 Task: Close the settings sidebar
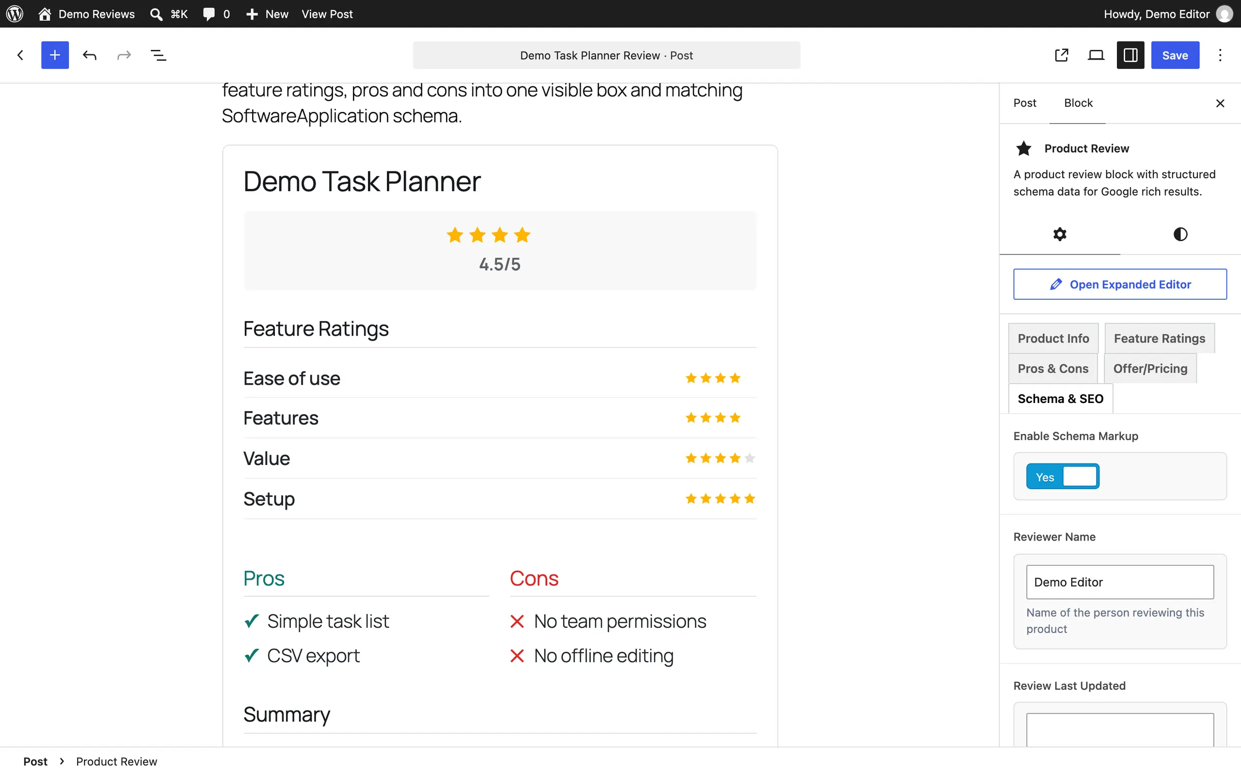click(x=1220, y=103)
